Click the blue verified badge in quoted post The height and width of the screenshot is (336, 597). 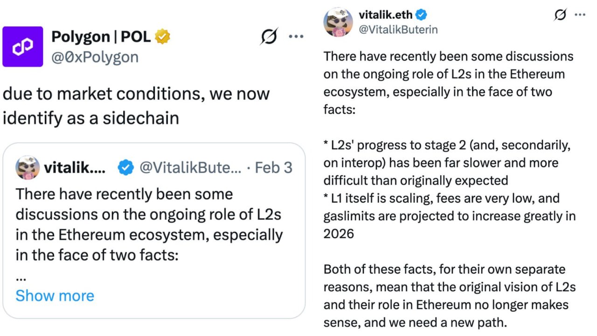(125, 168)
